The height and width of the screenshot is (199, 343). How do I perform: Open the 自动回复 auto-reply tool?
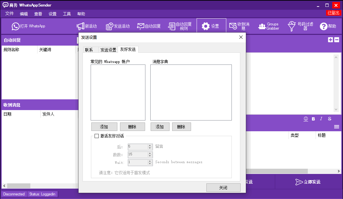point(149,26)
